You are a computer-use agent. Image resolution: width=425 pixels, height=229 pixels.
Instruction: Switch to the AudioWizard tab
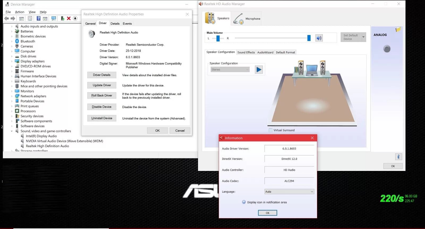point(265,52)
